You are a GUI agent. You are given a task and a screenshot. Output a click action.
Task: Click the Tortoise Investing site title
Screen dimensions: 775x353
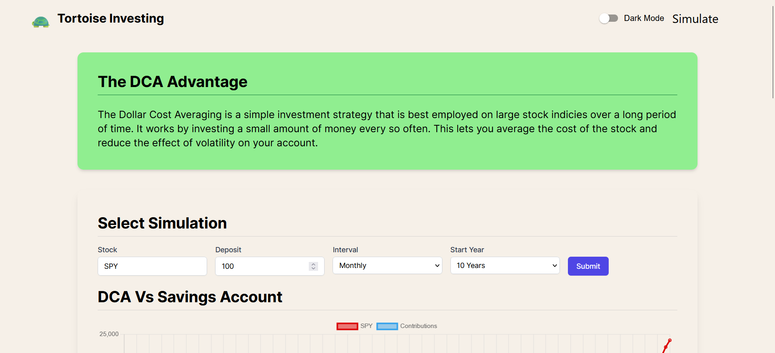click(x=111, y=19)
